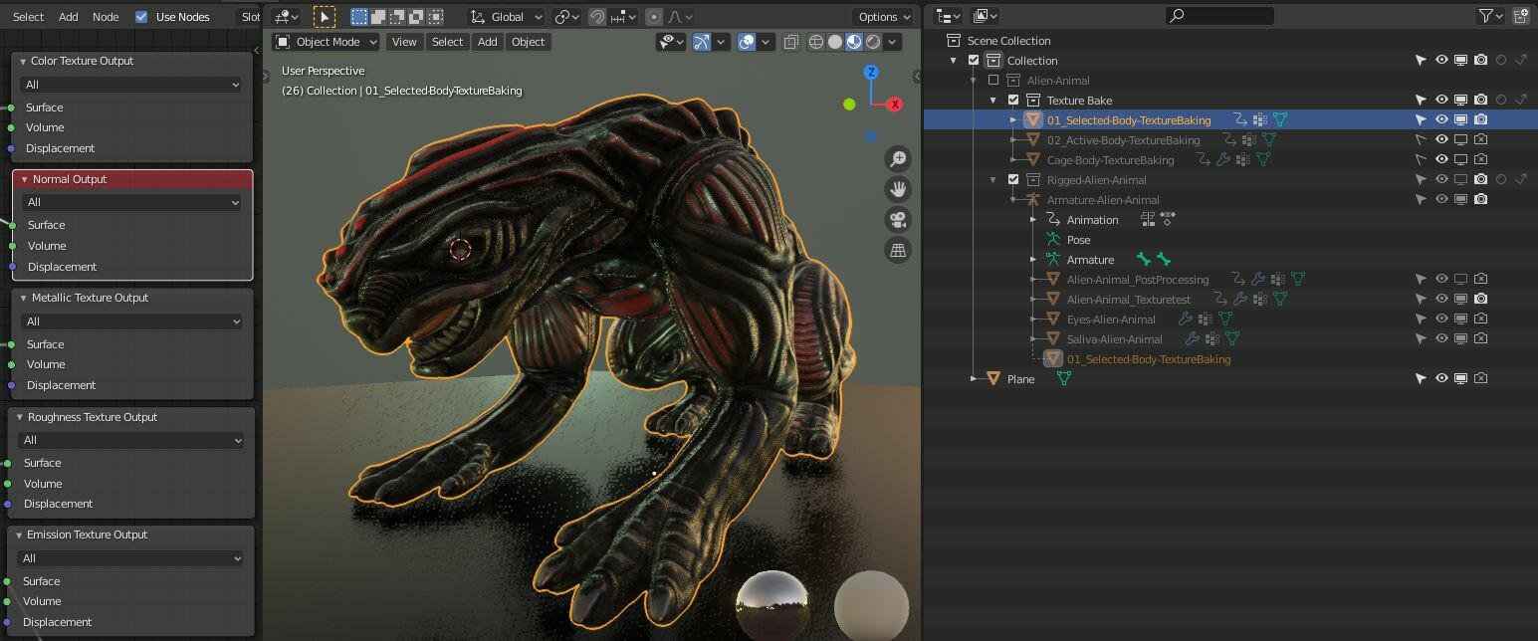Viewport: 1538px width, 641px height.
Task: Click Normal Output node header
Action: pos(132,179)
